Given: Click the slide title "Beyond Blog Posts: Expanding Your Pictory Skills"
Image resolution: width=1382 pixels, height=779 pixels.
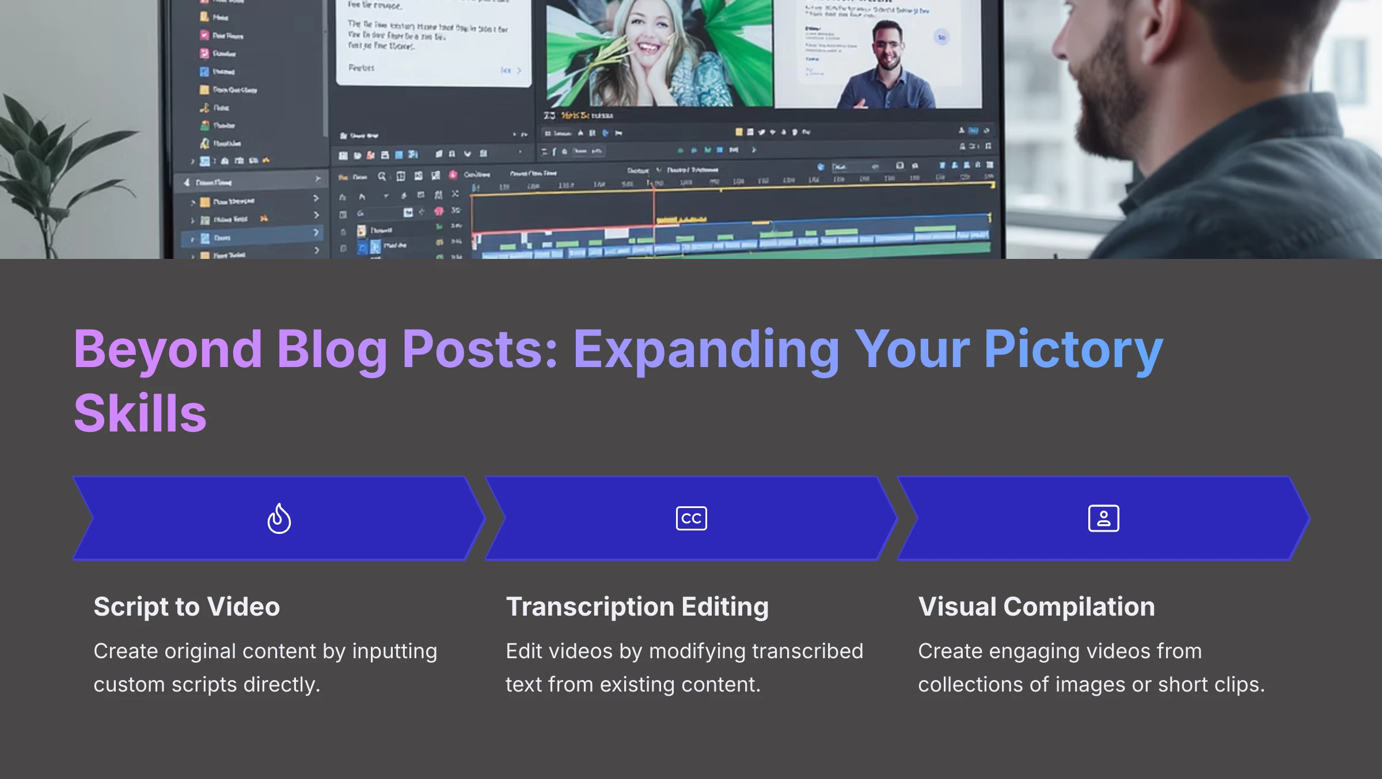Looking at the screenshot, I should click(x=618, y=380).
